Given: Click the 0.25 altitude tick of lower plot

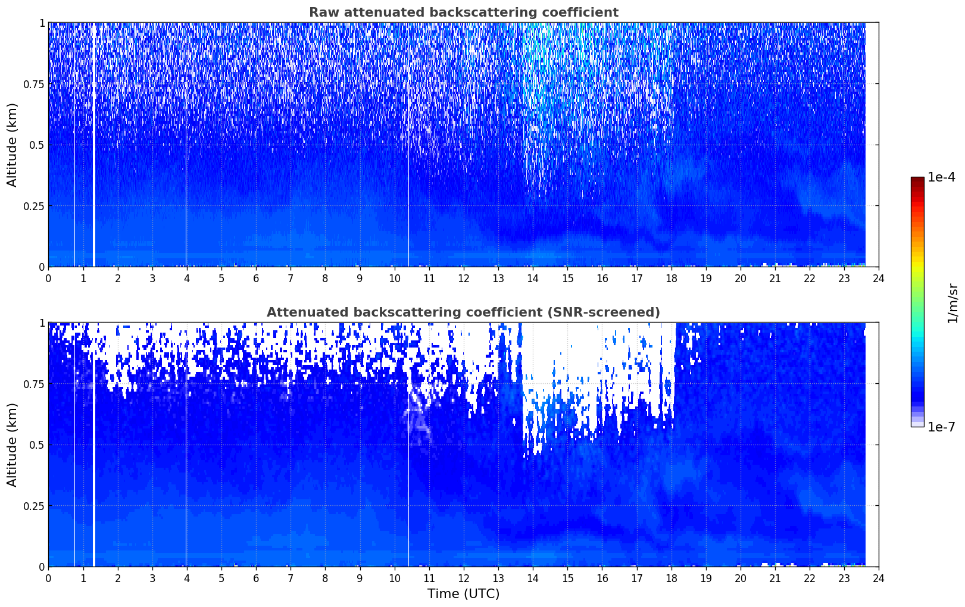Looking at the screenshot, I should [x=34, y=506].
